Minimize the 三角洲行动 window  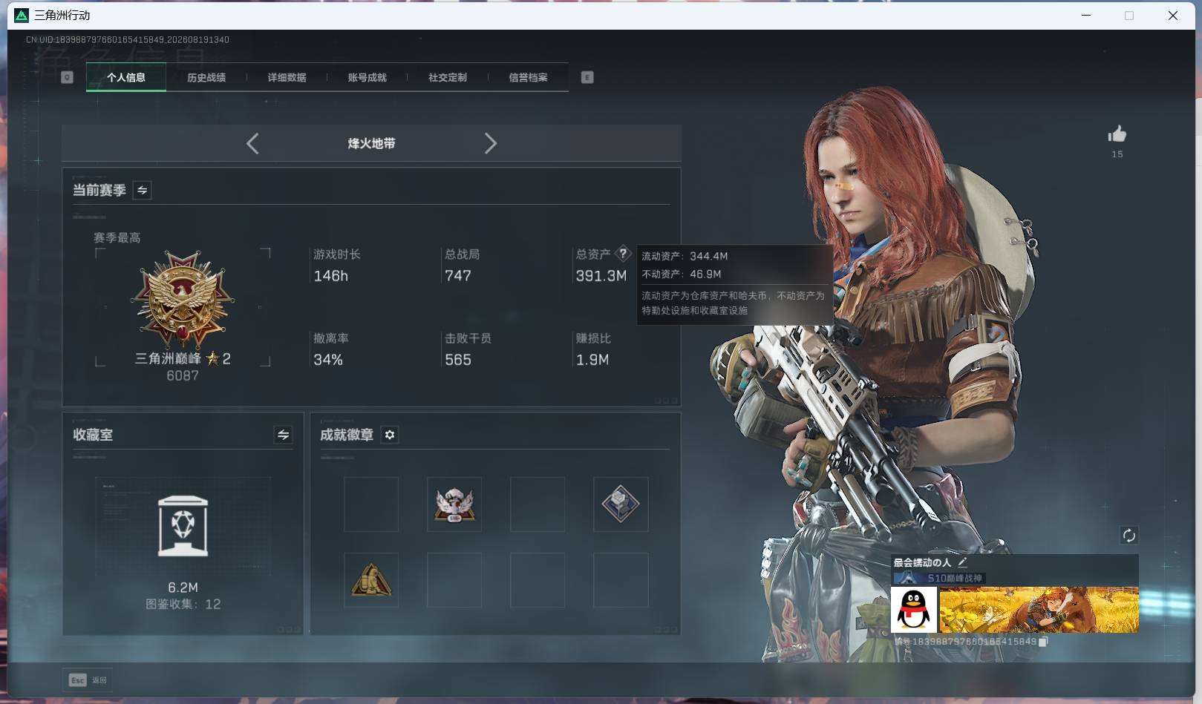tap(1086, 16)
